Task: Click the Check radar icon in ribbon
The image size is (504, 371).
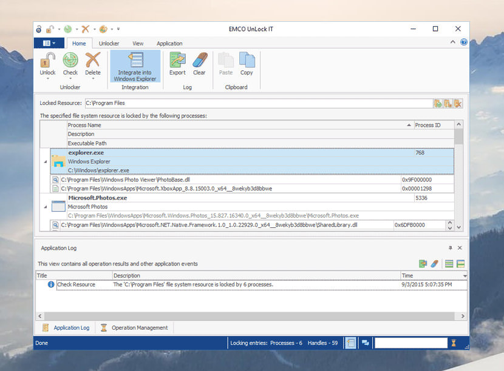Action: pyautogui.click(x=70, y=60)
